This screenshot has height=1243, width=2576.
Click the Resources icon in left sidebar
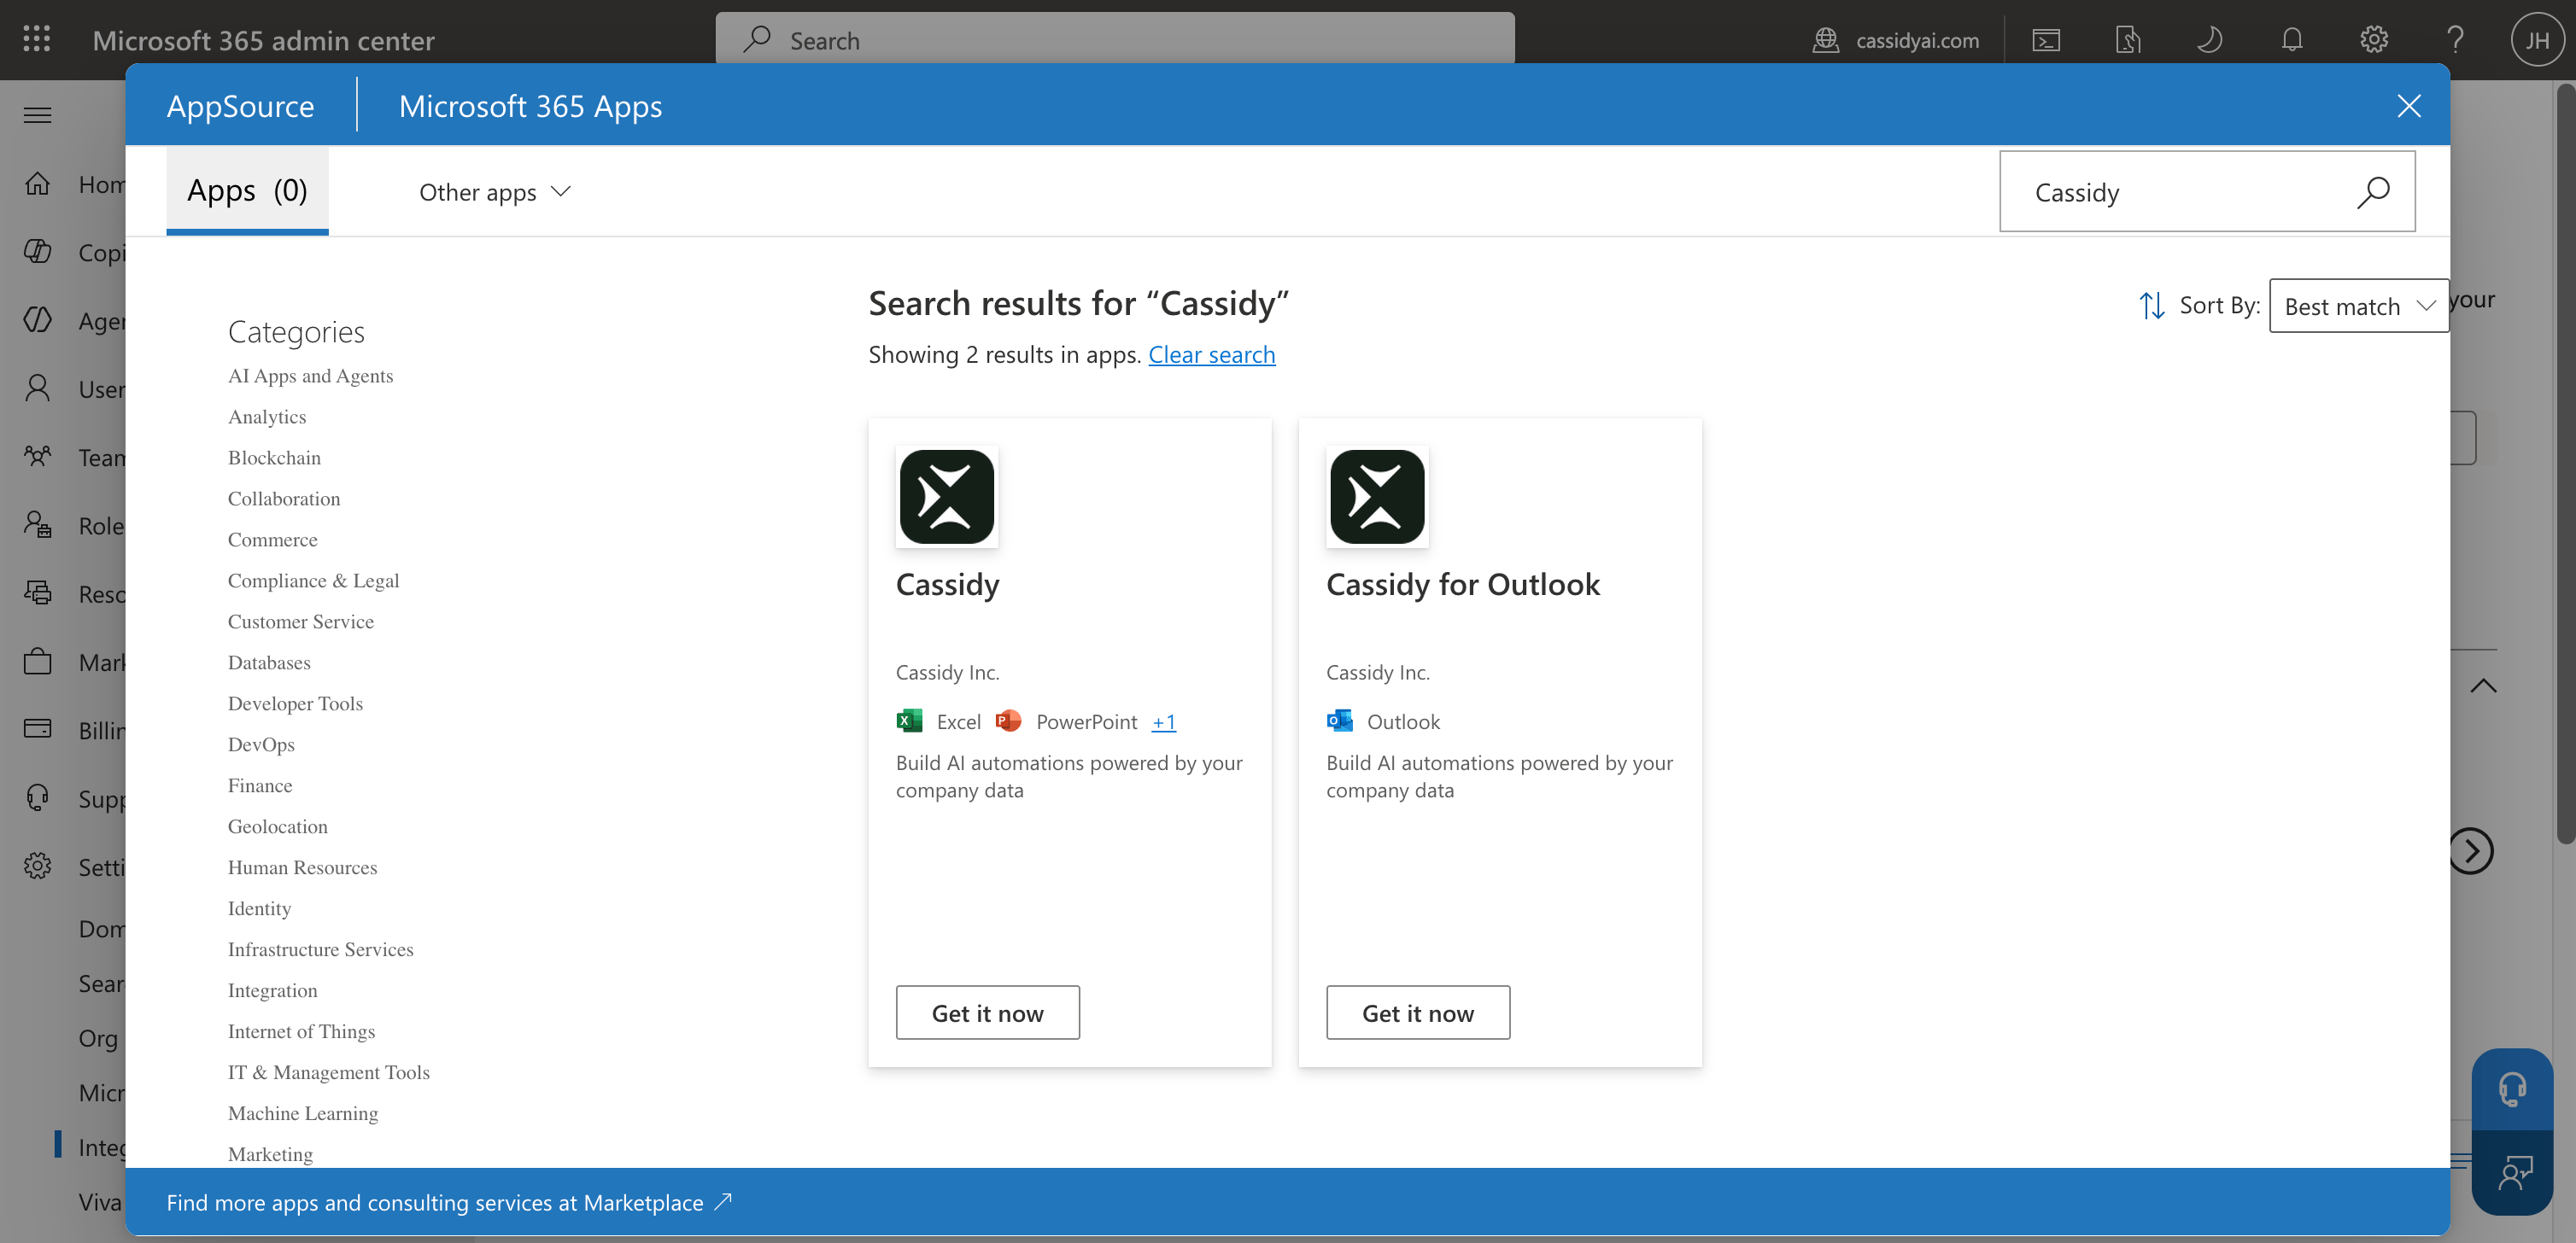(38, 593)
